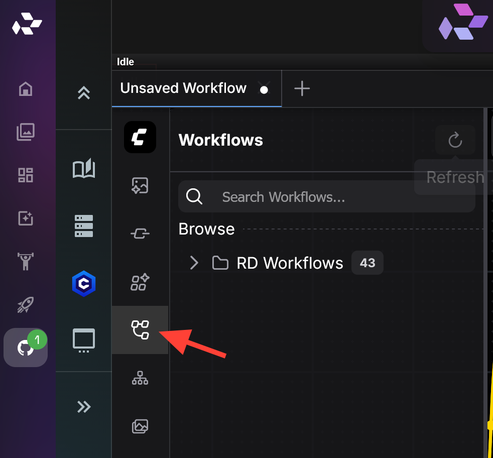493x458 pixels.
Task: Select the Model Library hierarchy icon
Action: 140,378
